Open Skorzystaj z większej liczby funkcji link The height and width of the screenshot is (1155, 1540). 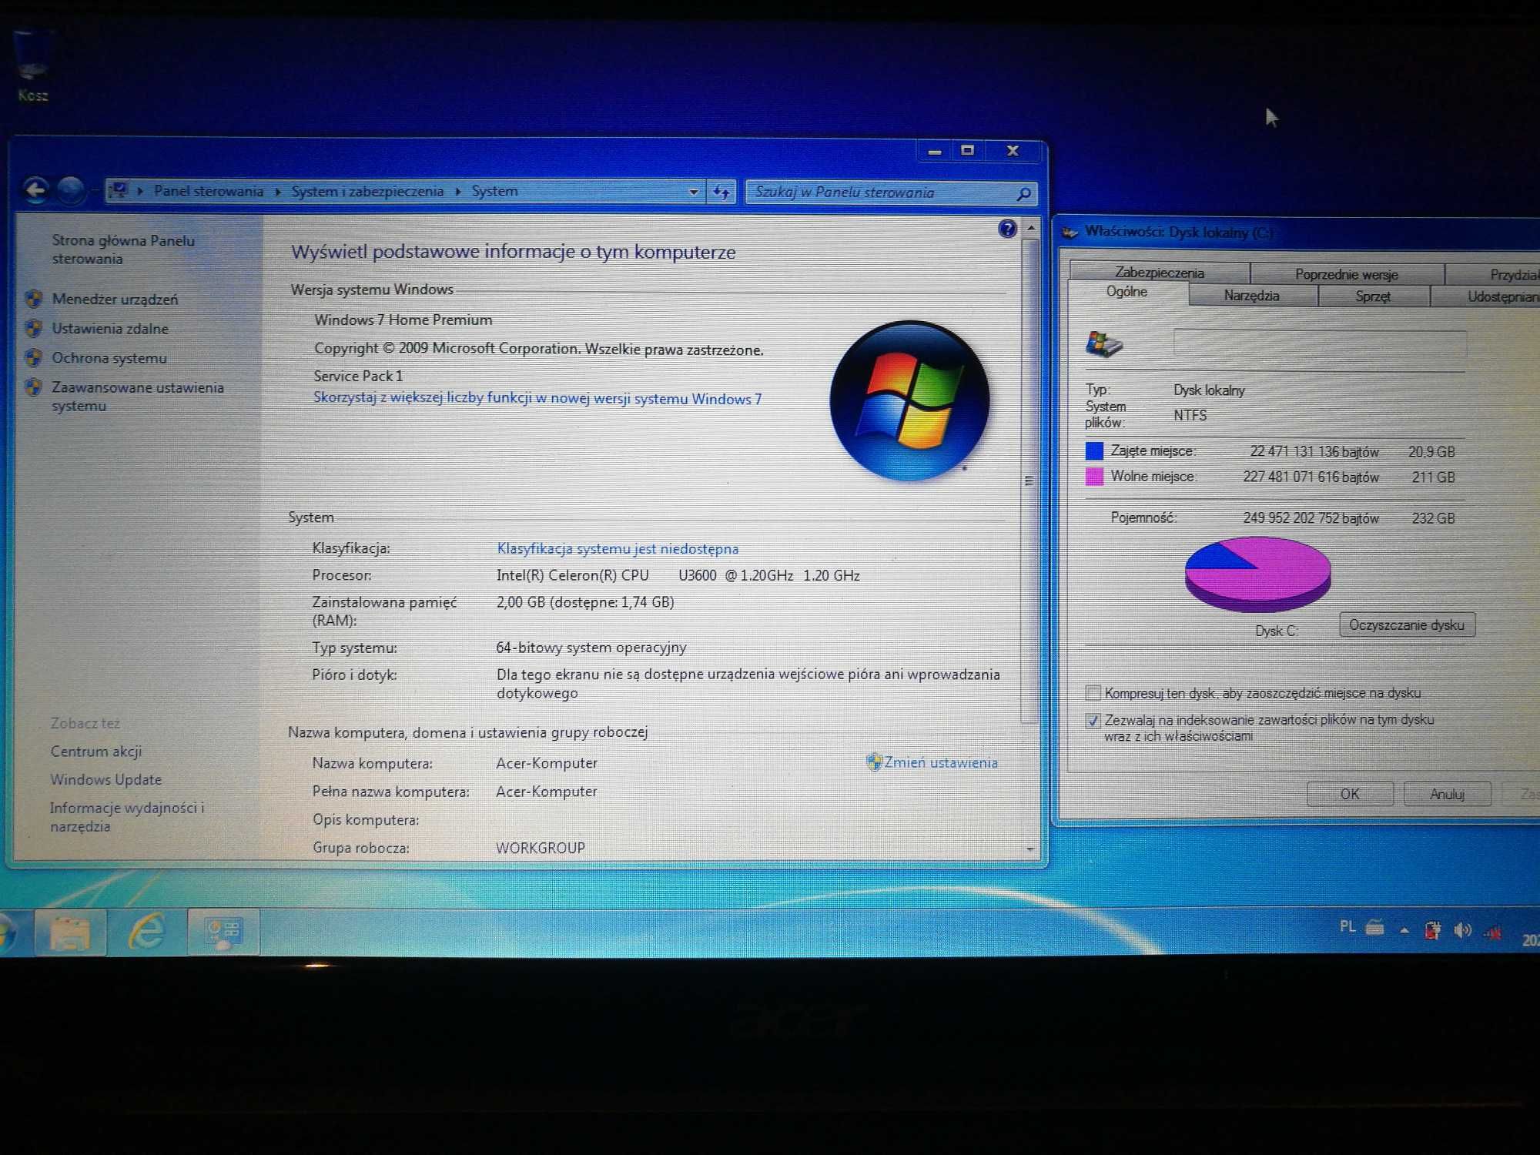coord(537,398)
